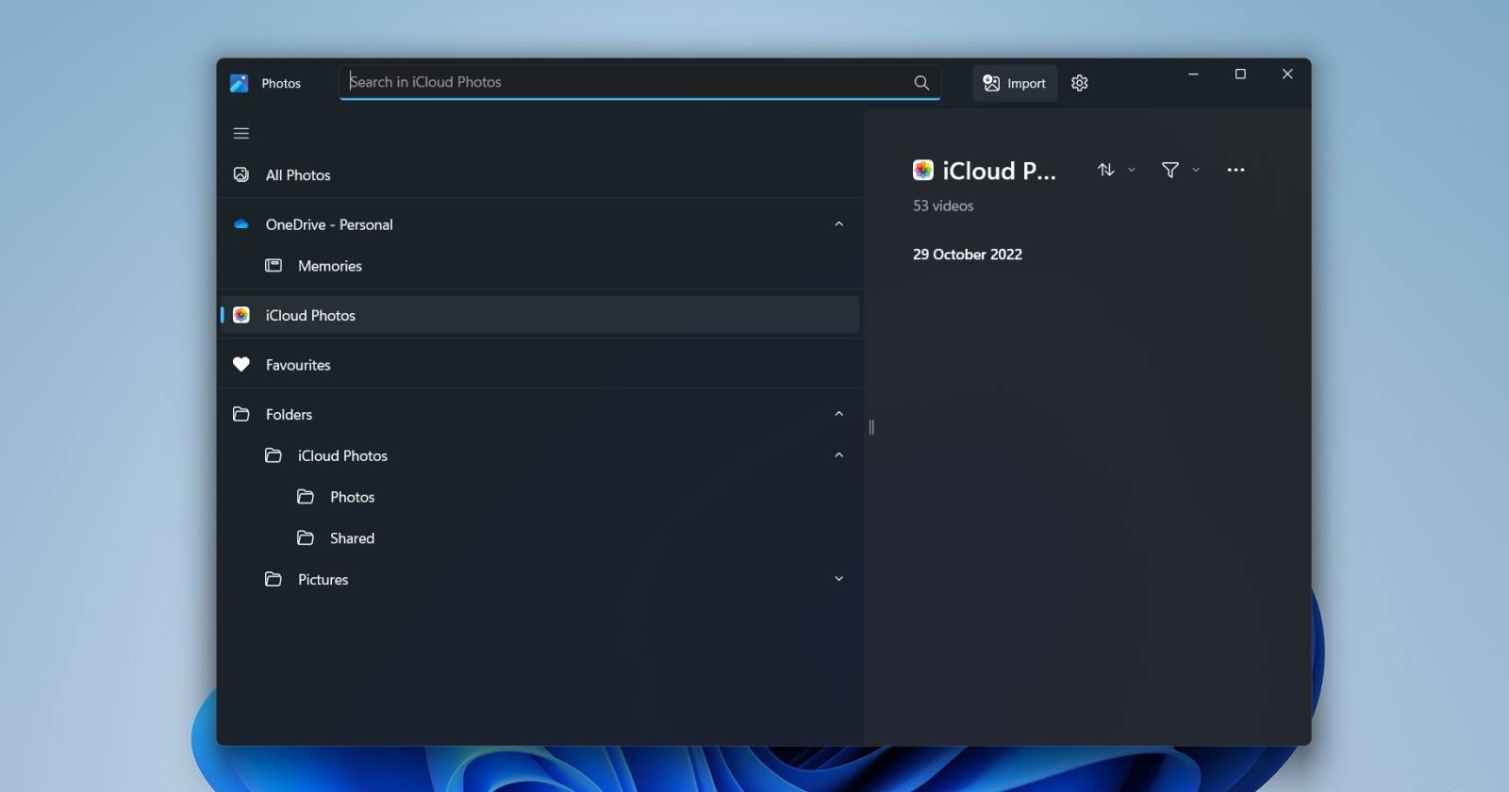Viewport: 1509px width, 792px height.
Task: Click folder icon beside Pictures
Action: (274, 579)
